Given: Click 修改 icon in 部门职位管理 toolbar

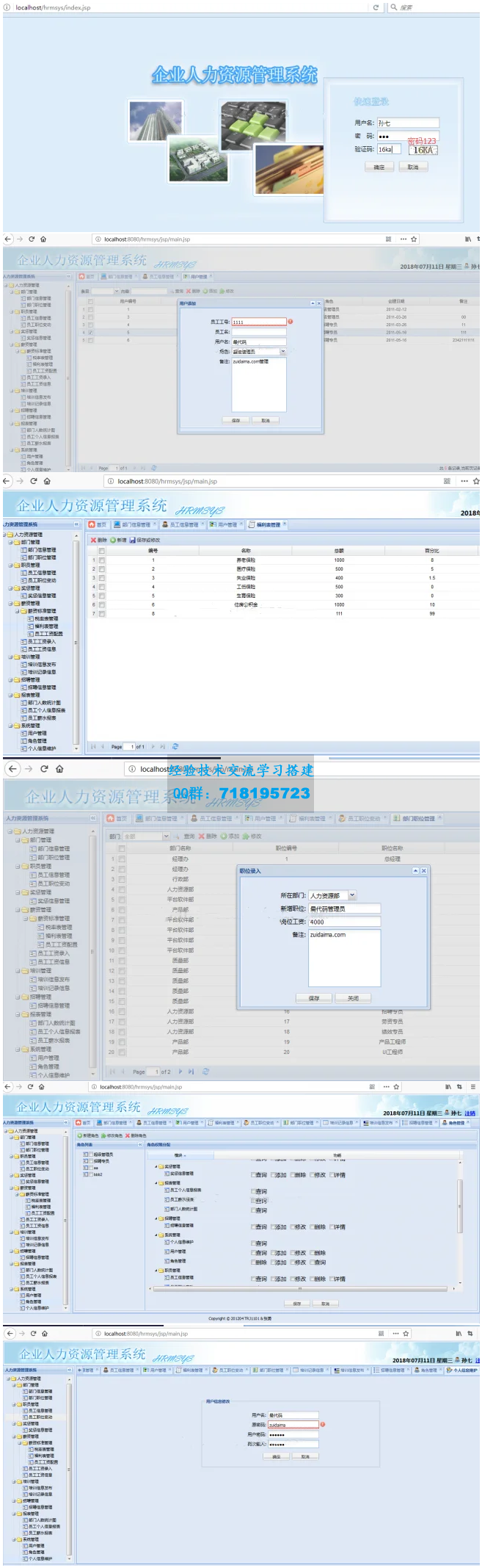Looking at the screenshot, I should 246,836.
